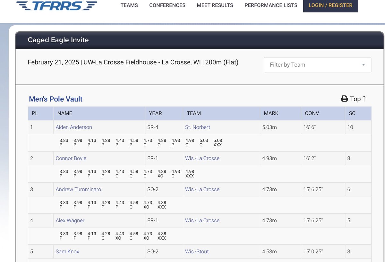The width and height of the screenshot is (385, 262).
Task: Open the MEET RESULTS menu
Action: pos(215,5)
